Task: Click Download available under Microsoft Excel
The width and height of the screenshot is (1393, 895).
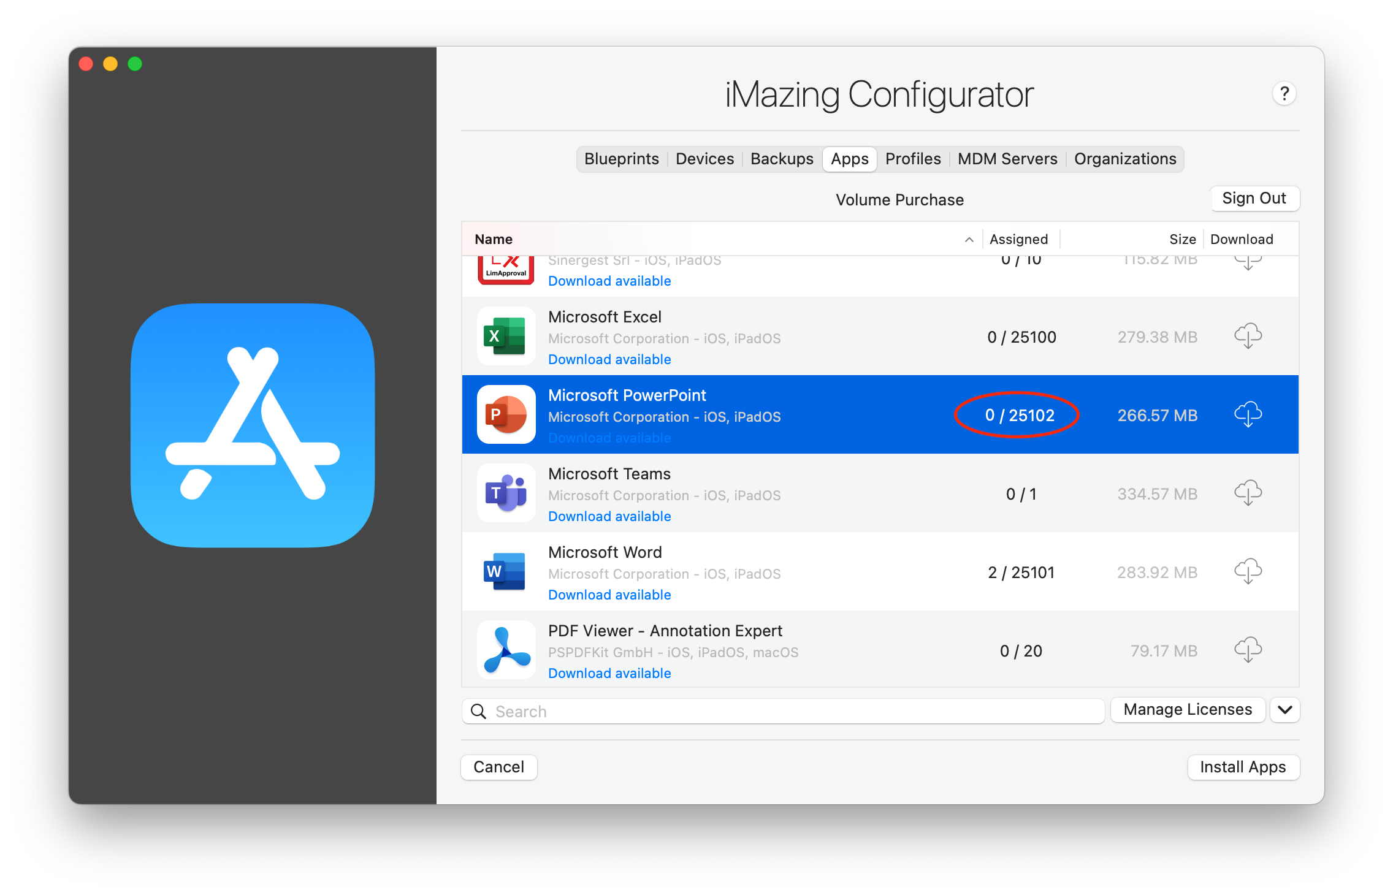Action: pos(609,359)
